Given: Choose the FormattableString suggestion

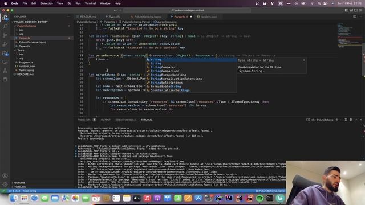Looking at the screenshot, I should [192, 87].
